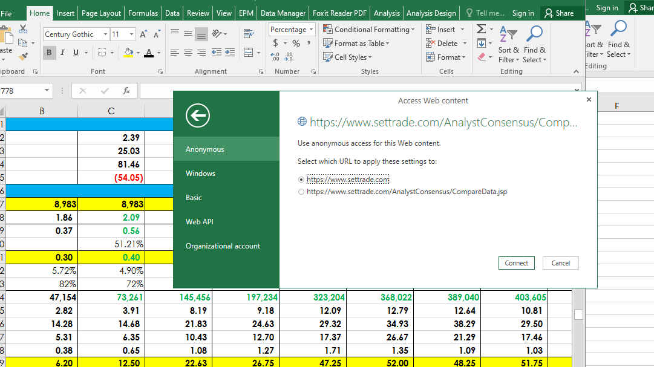Switch to the Formulas ribbon tab
The height and width of the screenshot is (367, 654).
click(x=143, y=13)
